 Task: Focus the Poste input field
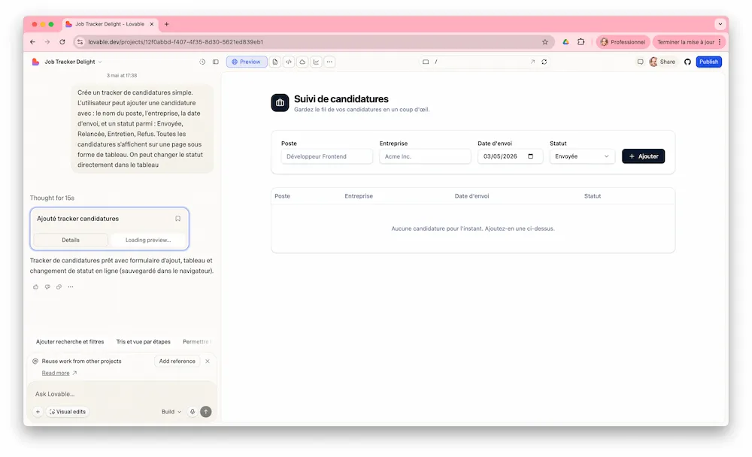click(x=326, y=156)
